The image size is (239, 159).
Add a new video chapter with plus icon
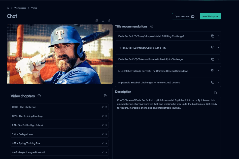(x=39, y=96)
